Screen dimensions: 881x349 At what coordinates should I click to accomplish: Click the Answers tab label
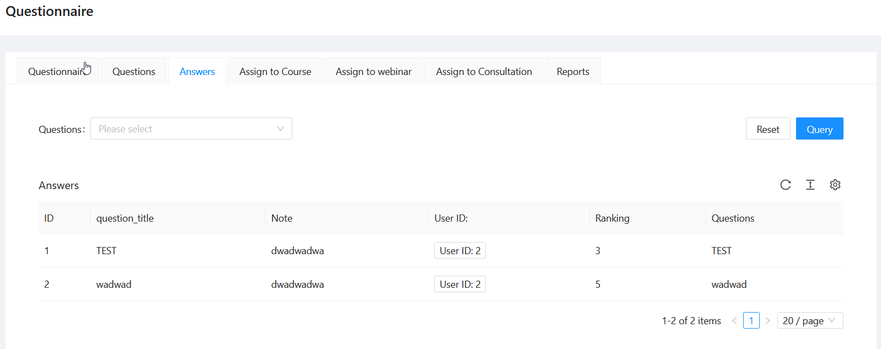(x=197, y=71)
